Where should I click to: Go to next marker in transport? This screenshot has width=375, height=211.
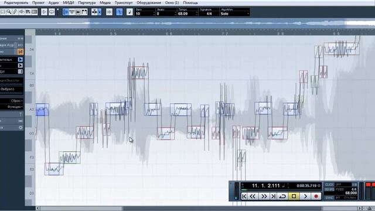274,196
